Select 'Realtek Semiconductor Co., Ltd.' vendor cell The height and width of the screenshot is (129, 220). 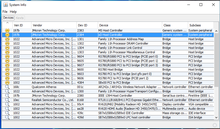[54, 100]
